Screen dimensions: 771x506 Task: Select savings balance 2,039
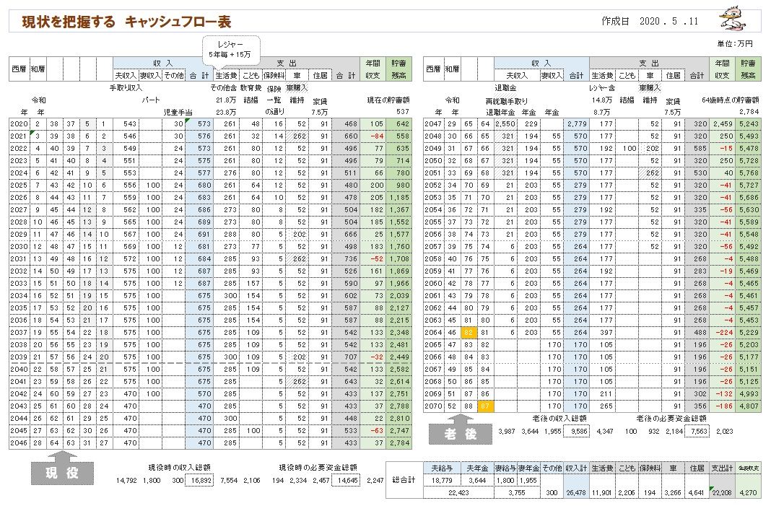[x=398, y=295]
